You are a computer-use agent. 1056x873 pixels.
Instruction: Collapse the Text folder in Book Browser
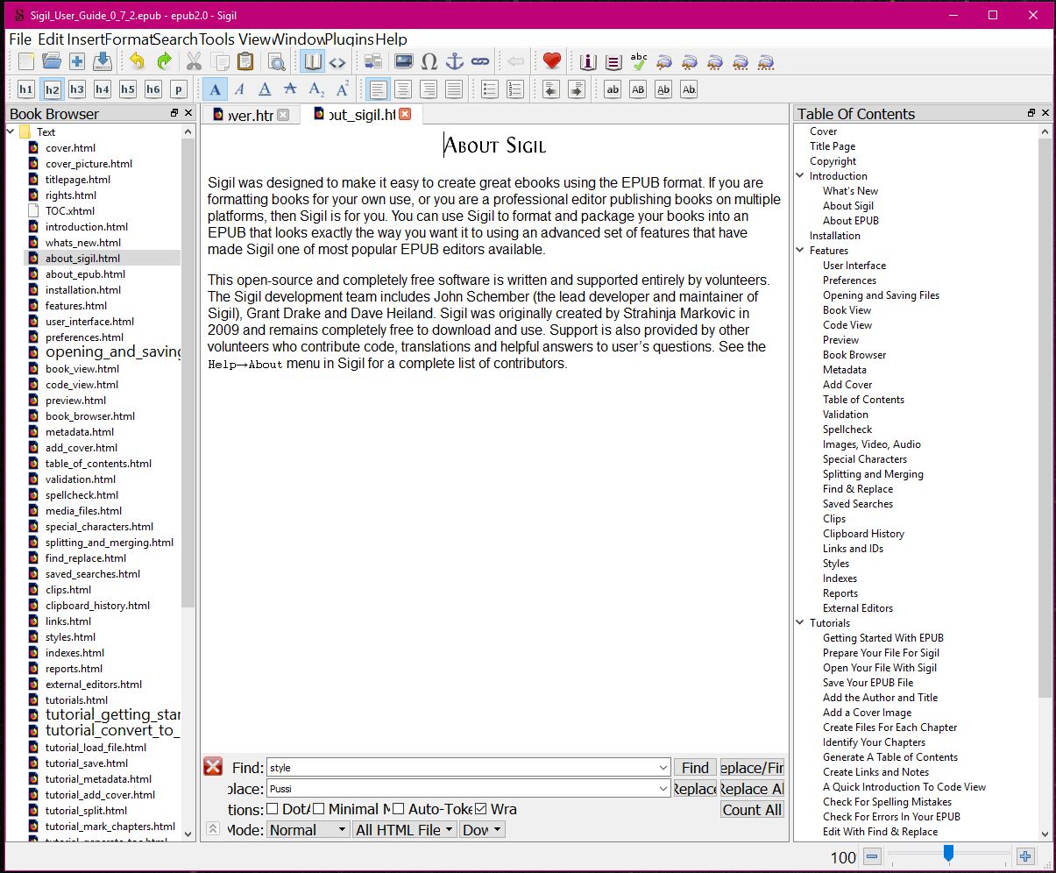(11, 131)
